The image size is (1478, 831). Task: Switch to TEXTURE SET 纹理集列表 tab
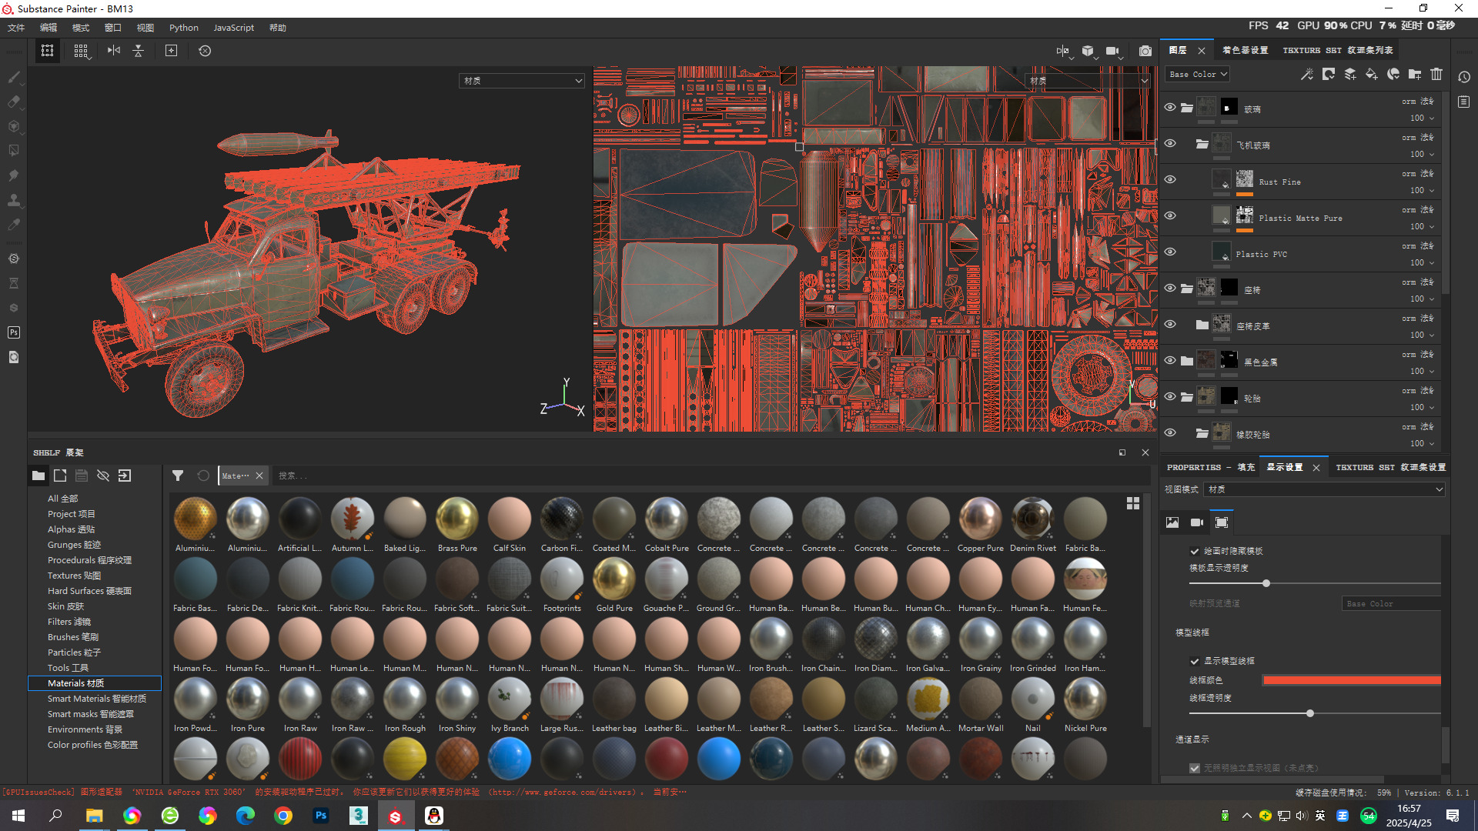point(1338,50)
